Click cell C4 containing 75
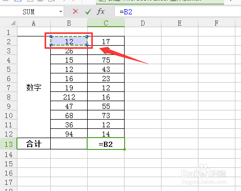 click(106, 60)
